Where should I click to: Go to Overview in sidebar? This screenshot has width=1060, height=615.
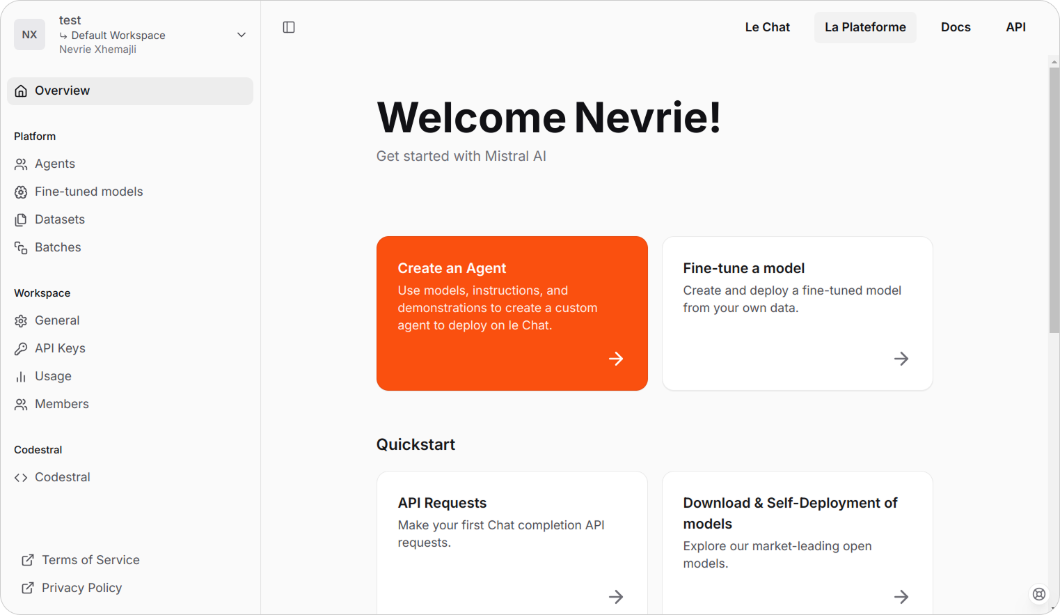[130, 91]
